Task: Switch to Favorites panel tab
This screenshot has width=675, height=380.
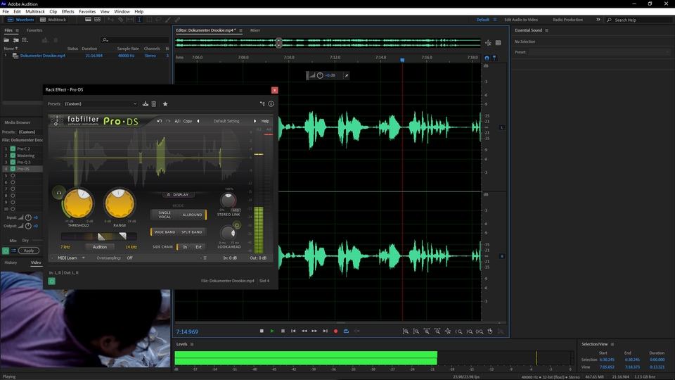Action: [x=34, y=30]
